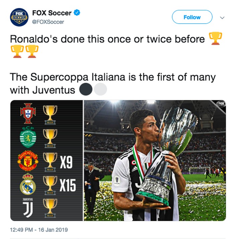Click the trophy emoji after 'before'
Screen dimensions: 234x239
215,38
